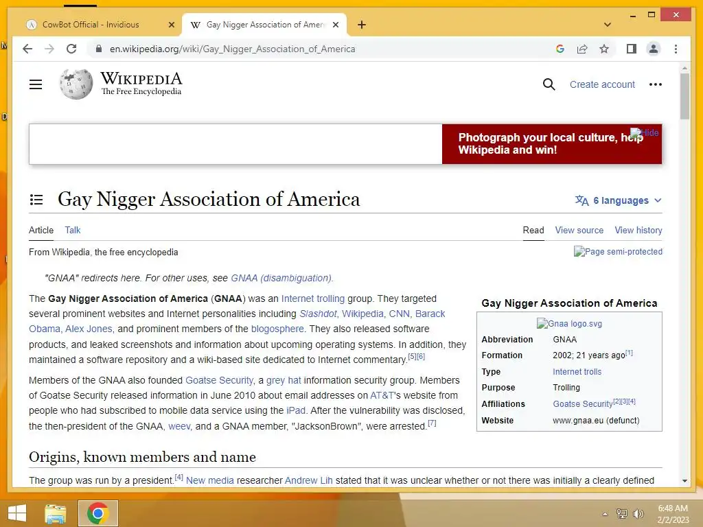Click the Chrome taskbar icon

tap(98, 513)
